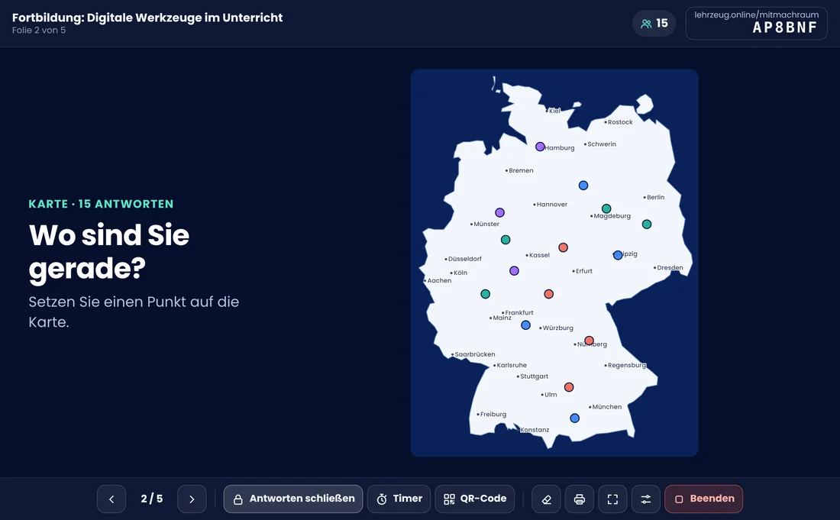This screenshot has height=520, width=840.
Task: Print the slide with printer icon
Action: (x=580, y=499)
